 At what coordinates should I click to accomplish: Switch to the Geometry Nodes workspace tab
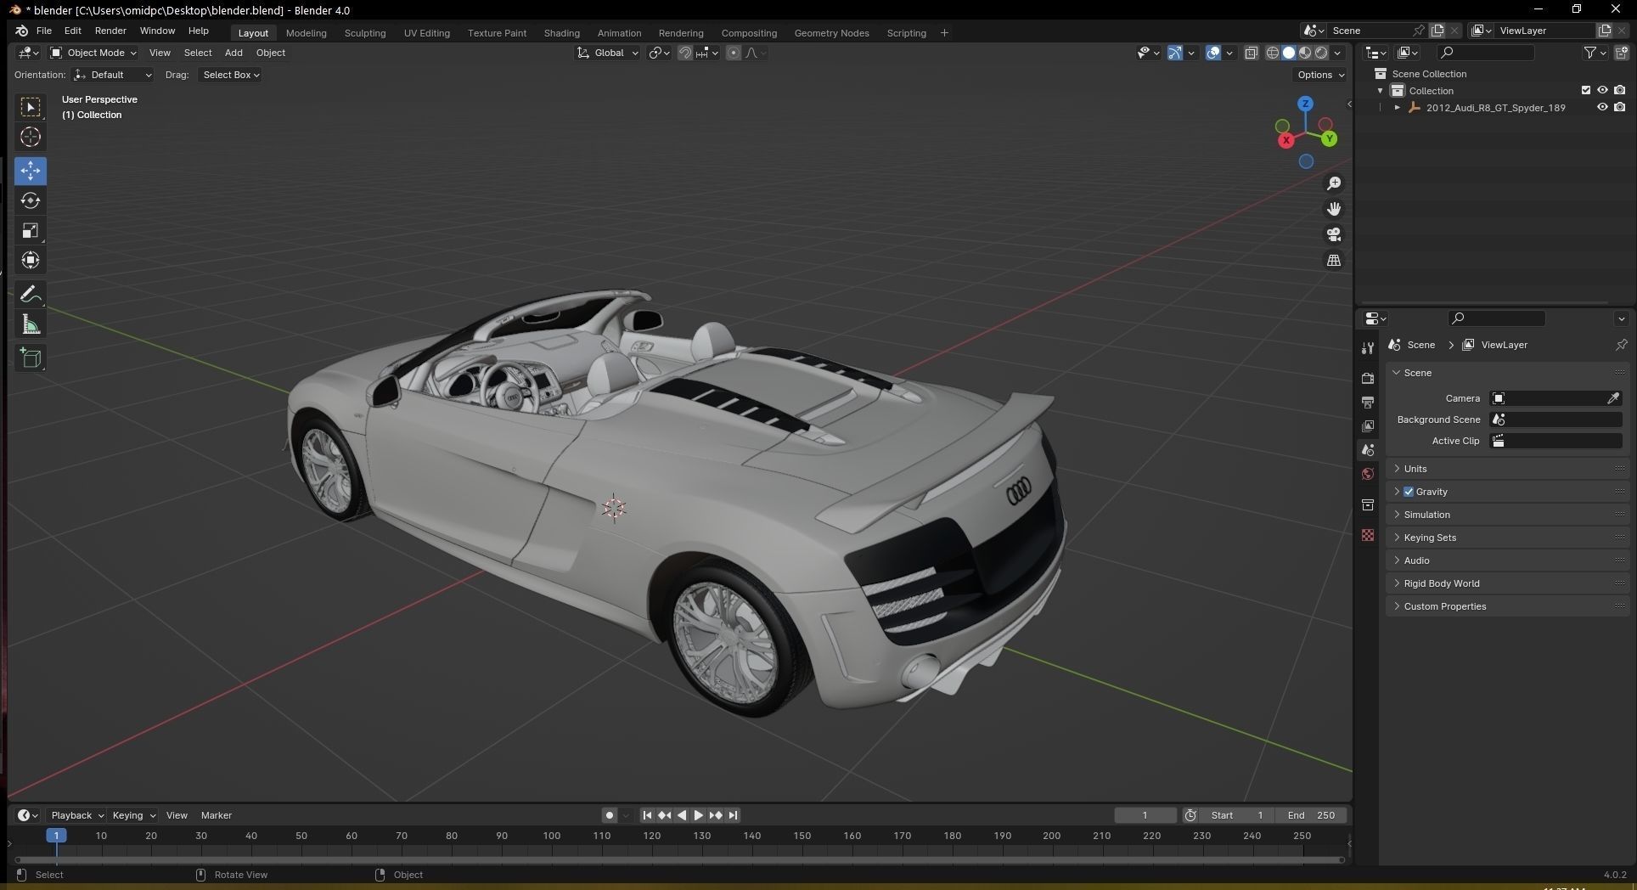point(831,33)
